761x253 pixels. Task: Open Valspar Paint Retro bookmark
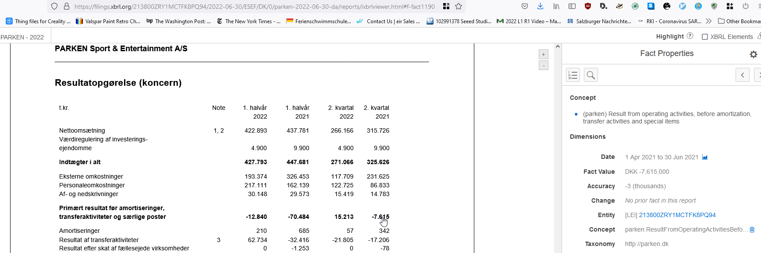pyautogui.click(x=108, y=21)
